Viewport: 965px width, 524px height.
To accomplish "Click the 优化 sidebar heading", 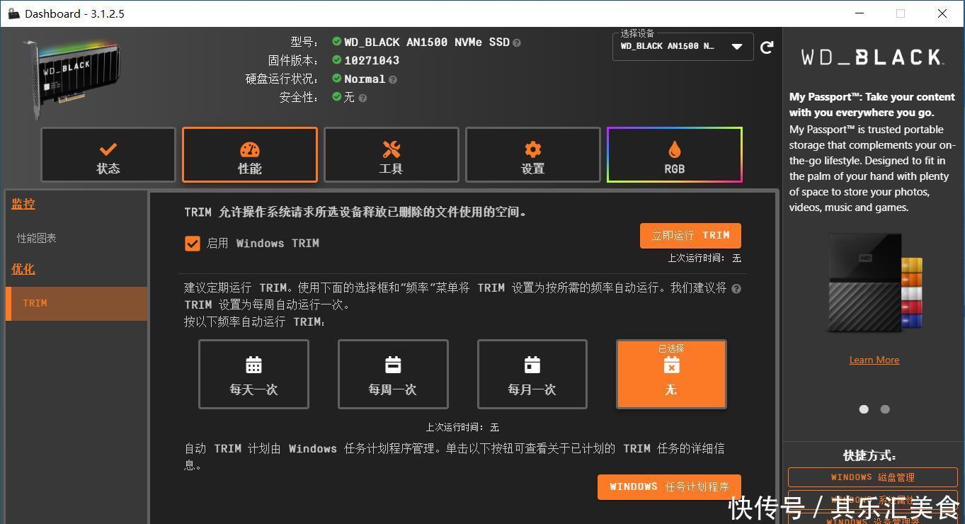I will (x=23, y=269).
